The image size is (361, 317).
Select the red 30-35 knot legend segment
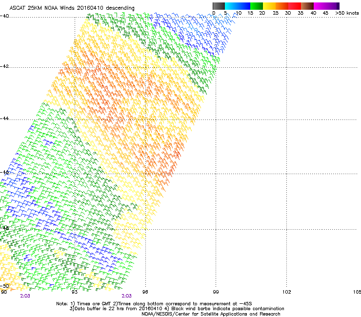pos(295,6)
